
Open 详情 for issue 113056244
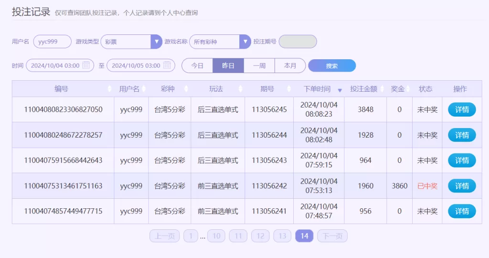coord(462,135)
